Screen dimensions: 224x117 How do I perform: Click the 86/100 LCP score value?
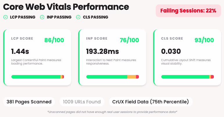point(54,40)
